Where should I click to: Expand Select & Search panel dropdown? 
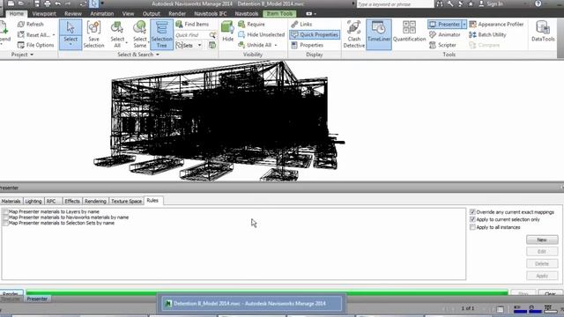pyautogui.click(x=158, y=55)
